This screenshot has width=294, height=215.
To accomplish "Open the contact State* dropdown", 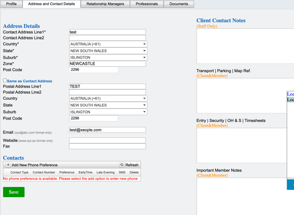I will [108, 51].
